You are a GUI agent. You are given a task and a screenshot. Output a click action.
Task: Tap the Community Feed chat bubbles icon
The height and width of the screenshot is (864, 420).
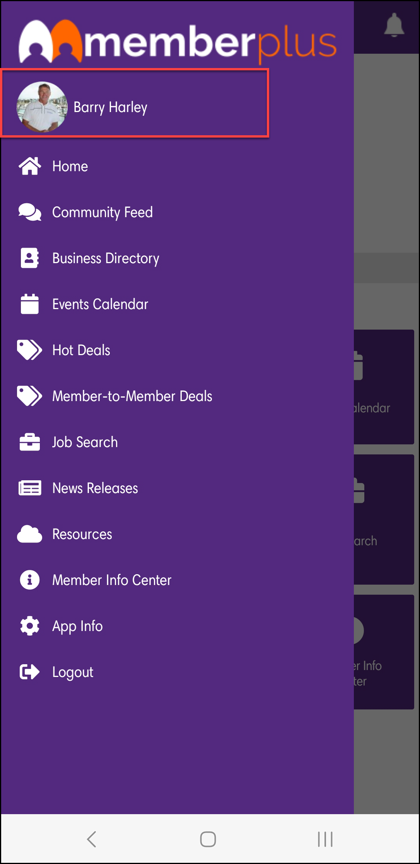(x=30, y=212)
